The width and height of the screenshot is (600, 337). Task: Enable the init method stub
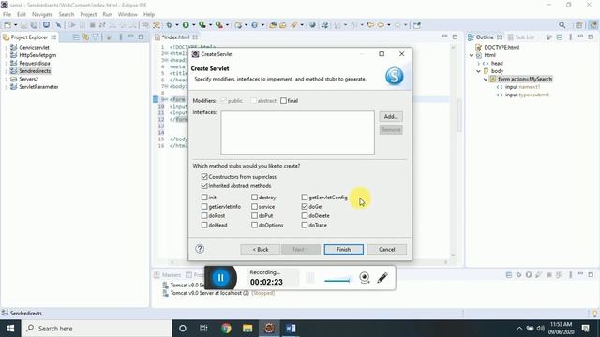204,198
